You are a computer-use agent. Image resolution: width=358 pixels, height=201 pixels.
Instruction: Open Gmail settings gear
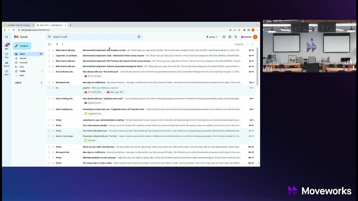230,37
